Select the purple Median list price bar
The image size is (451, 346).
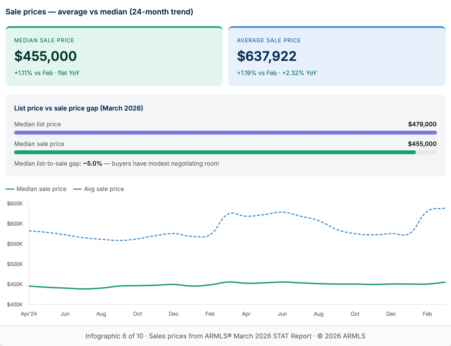[225, 133]
